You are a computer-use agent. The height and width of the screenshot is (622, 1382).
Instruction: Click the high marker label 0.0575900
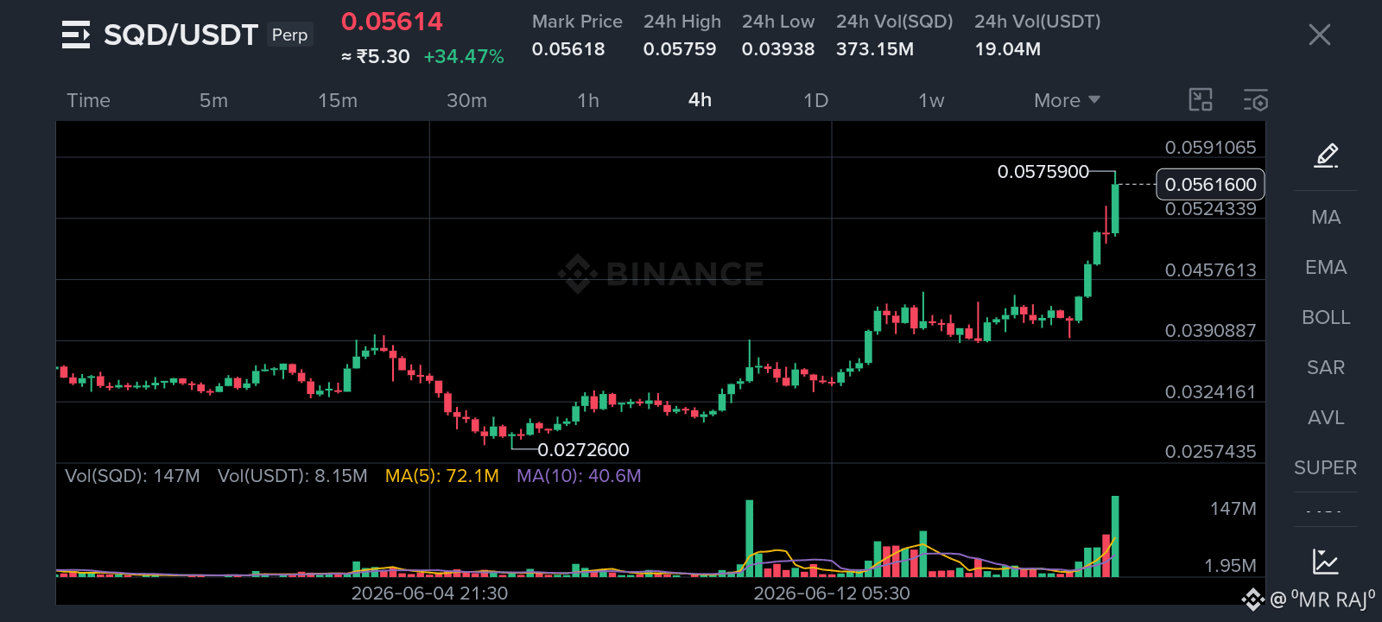point(1043,172)
